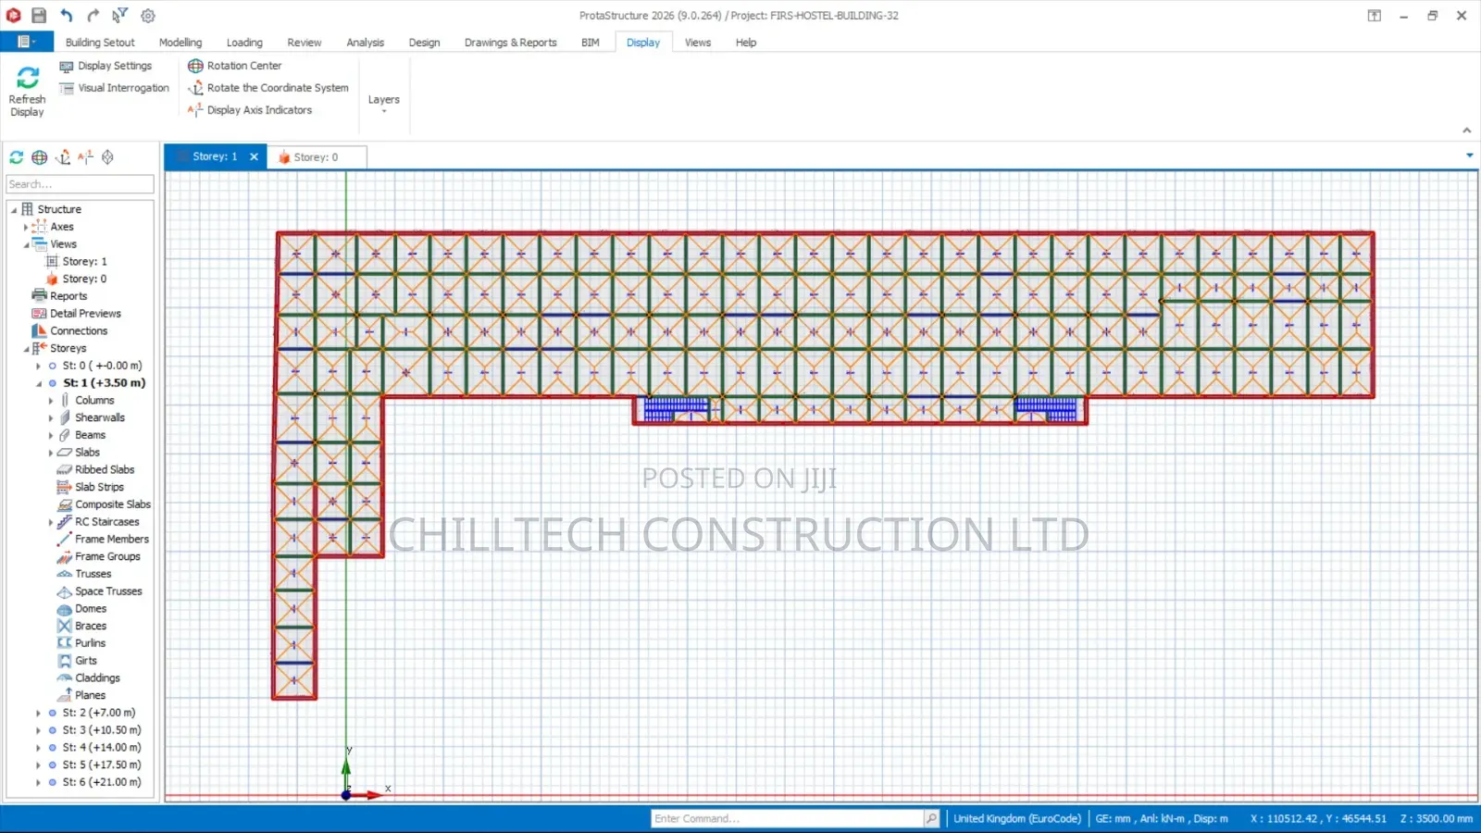
Task: Click the Trusses icon
Action: tap(64, 574)
